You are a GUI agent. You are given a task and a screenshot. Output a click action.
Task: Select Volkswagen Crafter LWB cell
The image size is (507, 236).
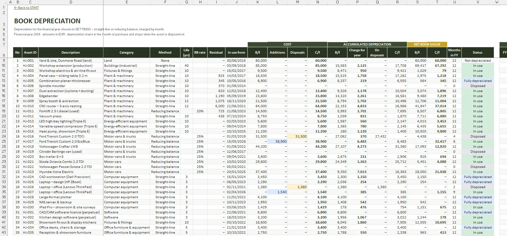(71, 147)
